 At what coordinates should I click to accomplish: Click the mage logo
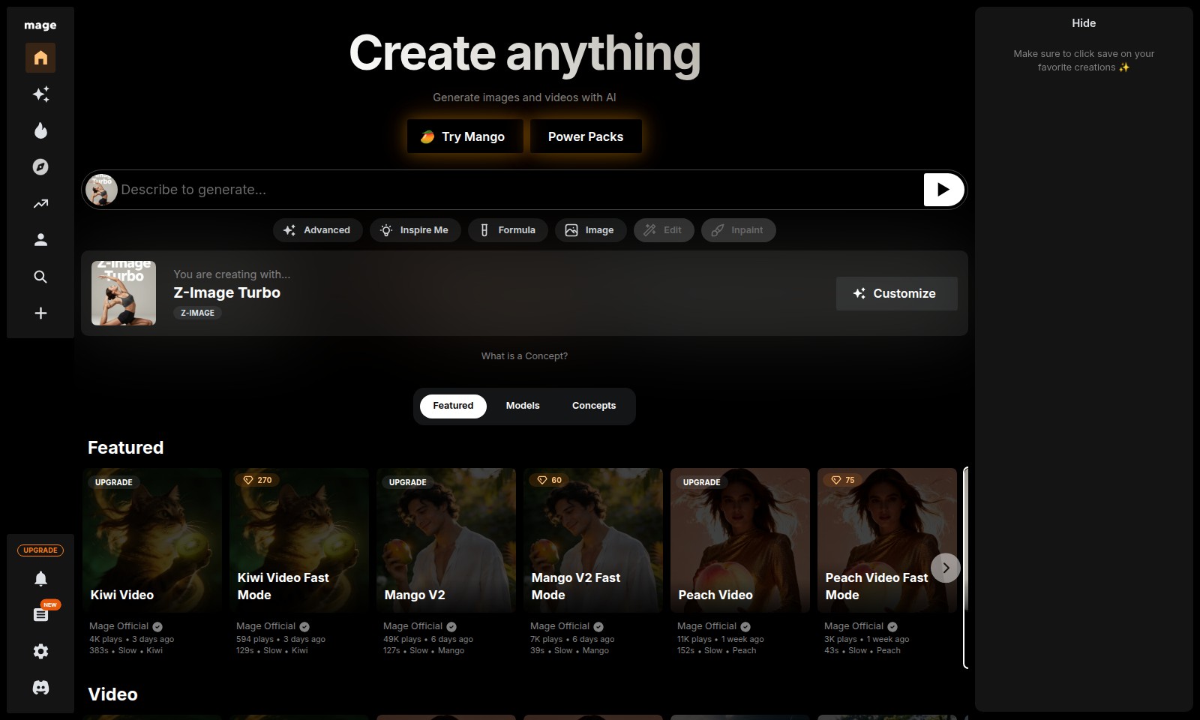click(x=40, y=25)
